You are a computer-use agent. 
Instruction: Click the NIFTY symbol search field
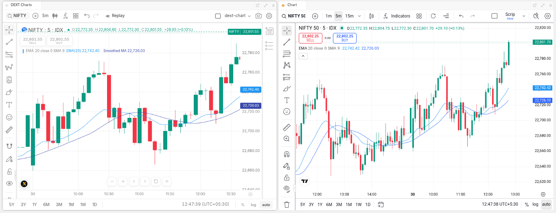tap(17, 16)
